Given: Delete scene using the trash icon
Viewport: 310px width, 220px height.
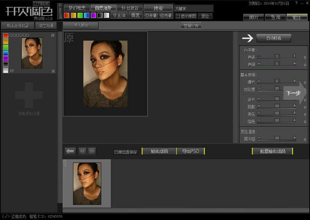Looking at the screenshot, I should (x=53, y=35).
